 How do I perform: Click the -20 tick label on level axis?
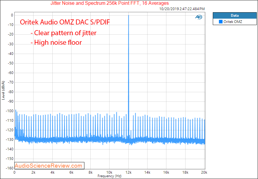[10, 34]
